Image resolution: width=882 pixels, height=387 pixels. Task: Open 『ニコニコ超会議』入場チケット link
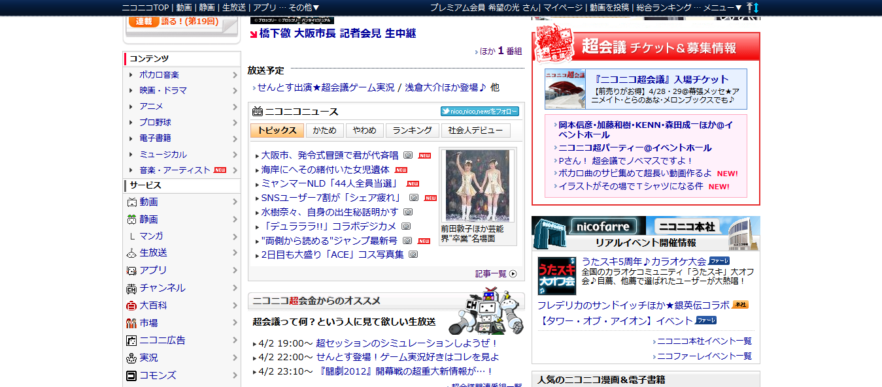click(x=662, y=80)
